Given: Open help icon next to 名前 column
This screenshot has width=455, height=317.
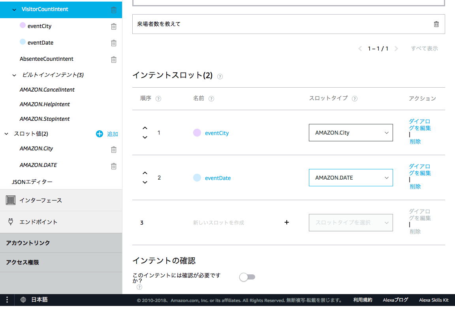Looking at the screenshot, I should [x=211, y=99].
